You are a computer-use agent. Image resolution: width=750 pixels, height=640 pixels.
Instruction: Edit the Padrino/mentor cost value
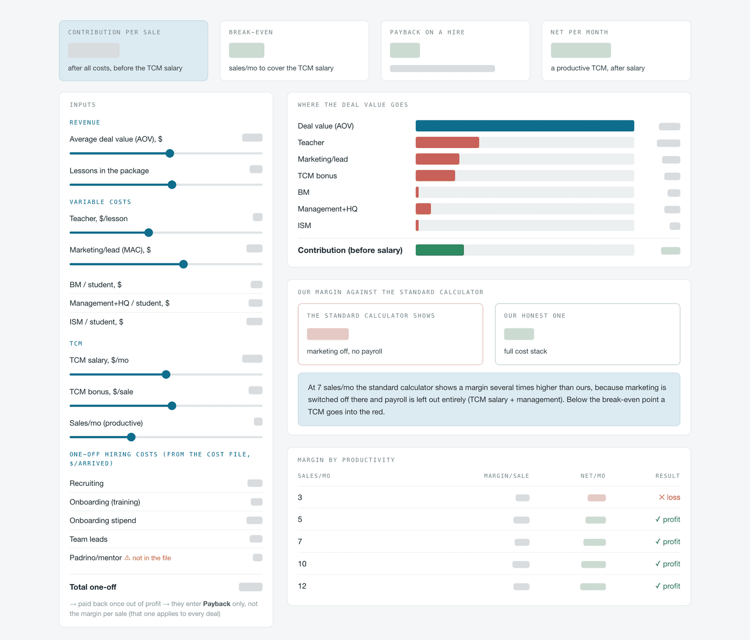(x=257, y=558)
